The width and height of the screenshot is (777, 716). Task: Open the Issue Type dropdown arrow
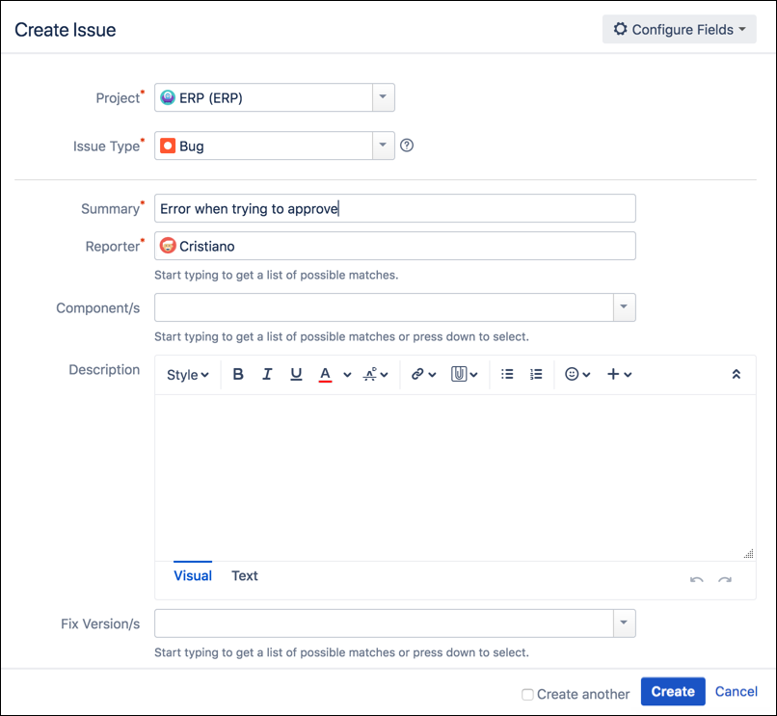(x=383, y=146)
